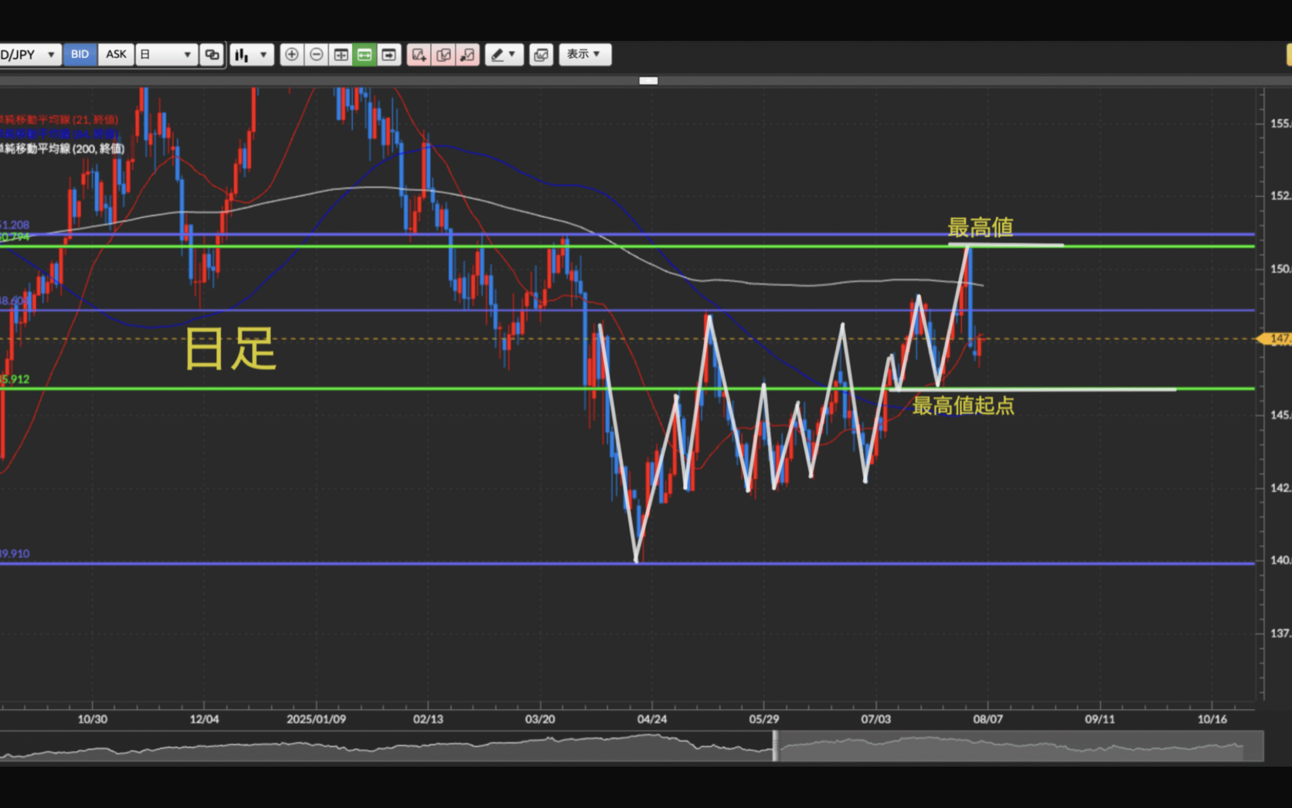Click the copy chart settings icon

click(443, 54)
